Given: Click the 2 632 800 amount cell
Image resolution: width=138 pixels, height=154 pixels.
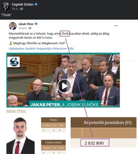Looking at the screenshot, I should click(x=95, y=143).
